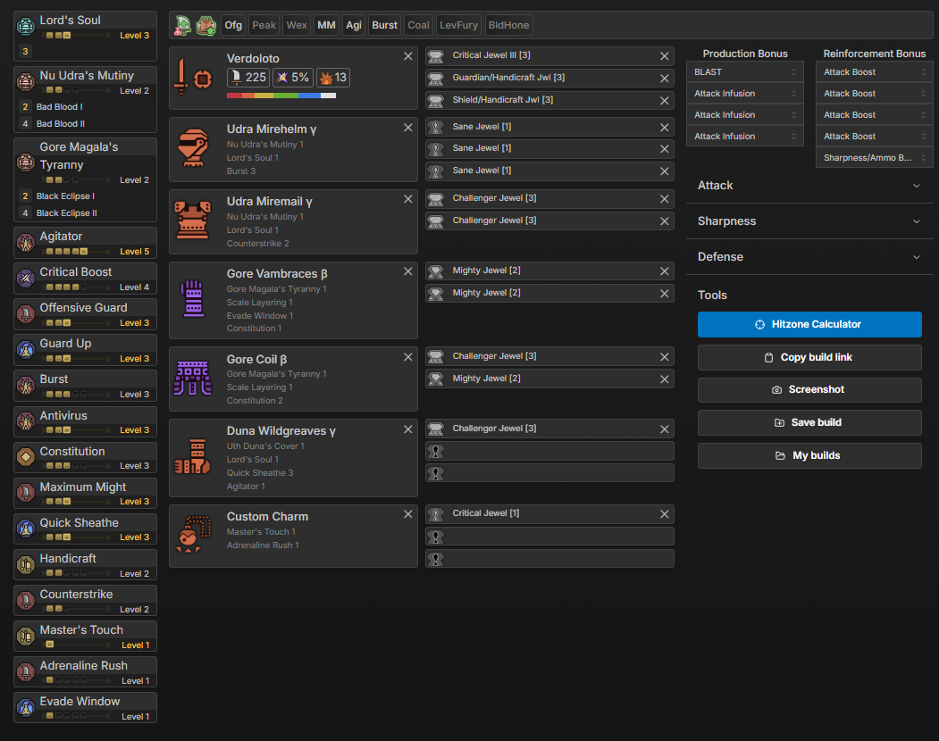Click the Verdoloto lance weapon icon
This screenshot has width=939, height=741.
point(192,79)
